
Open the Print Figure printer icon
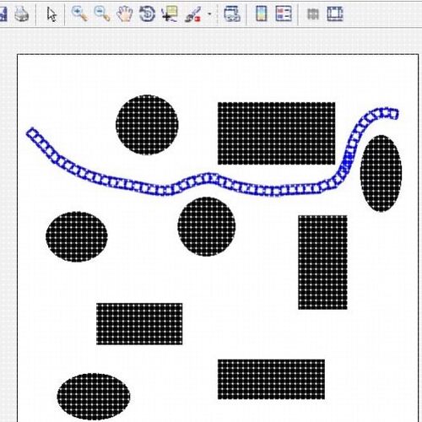click(21, 14)
